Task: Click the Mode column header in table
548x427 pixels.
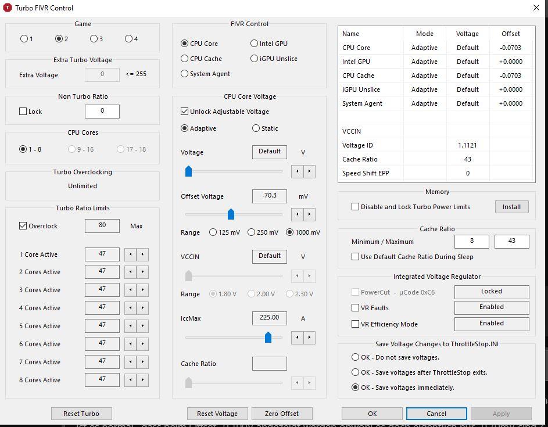Action: coord(425,34)
